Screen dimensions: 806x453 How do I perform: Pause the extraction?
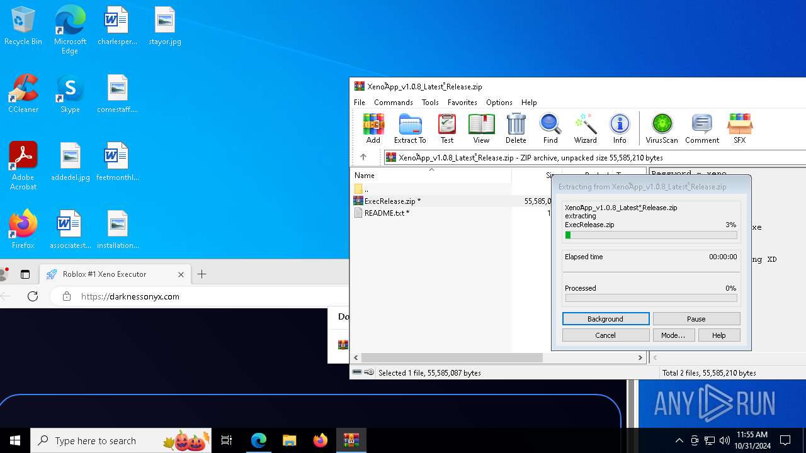pos(696,319)
